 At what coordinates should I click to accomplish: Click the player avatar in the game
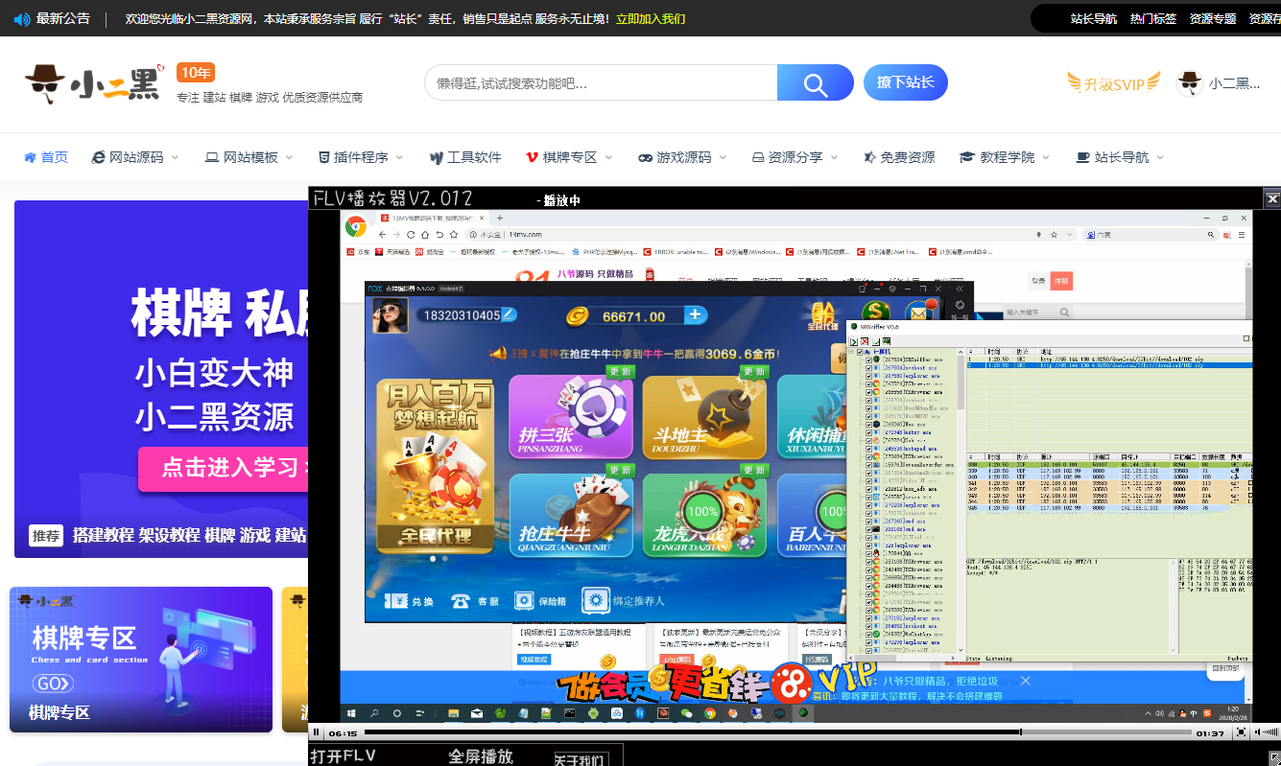click(391, 315)
